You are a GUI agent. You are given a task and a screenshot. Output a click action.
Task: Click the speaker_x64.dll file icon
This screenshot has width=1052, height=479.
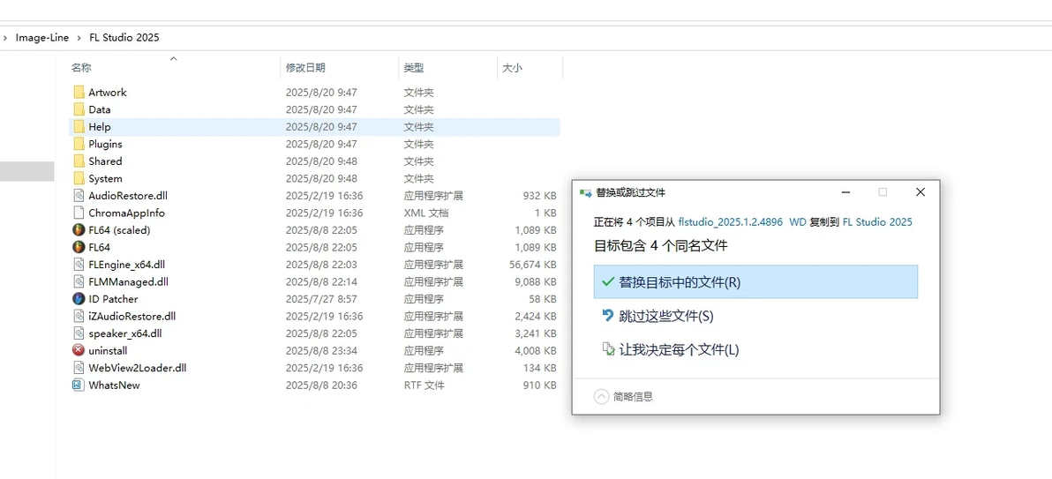pos(79,333)
